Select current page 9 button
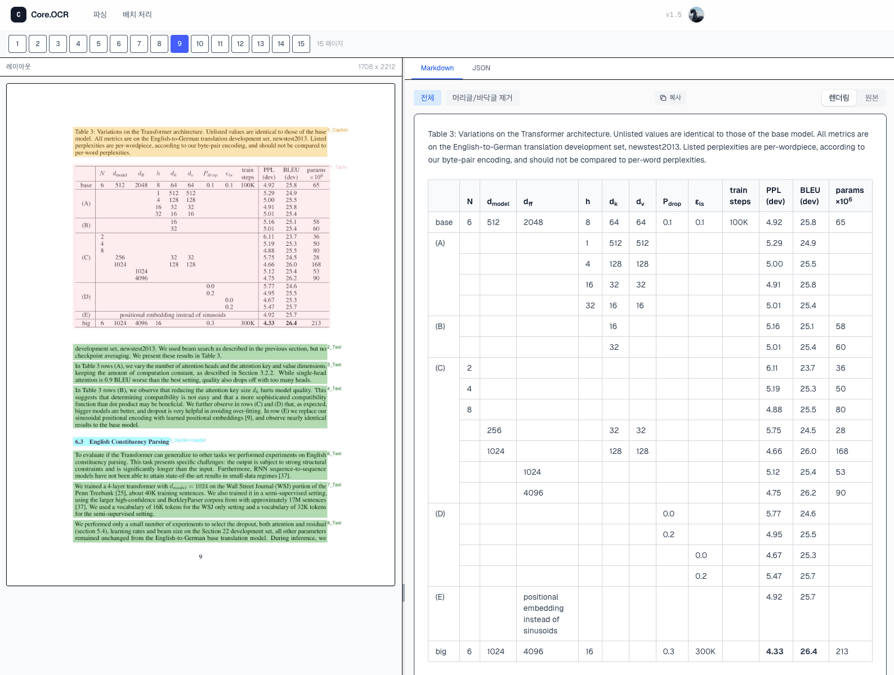This screenshot has height=675, width=894. click(x=180, y=44)
